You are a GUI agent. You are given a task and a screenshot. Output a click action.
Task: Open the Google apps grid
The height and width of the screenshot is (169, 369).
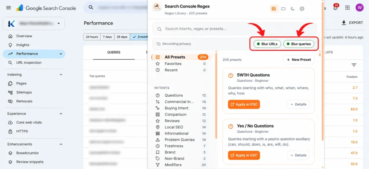(x=347, y=8)
